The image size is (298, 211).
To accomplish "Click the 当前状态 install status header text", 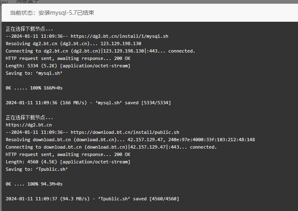I will tap(52, 13).
